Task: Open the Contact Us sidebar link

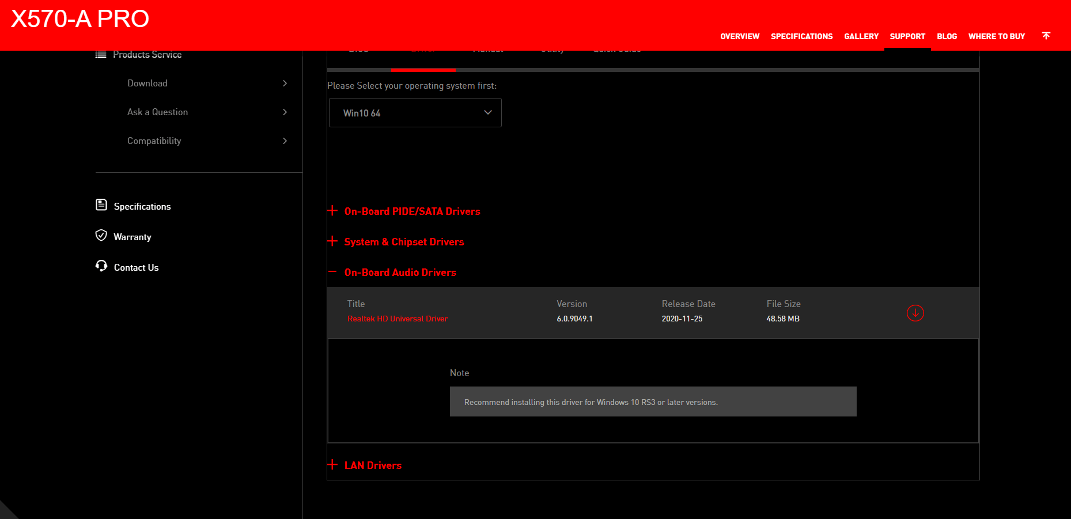Action: point(136,268)
